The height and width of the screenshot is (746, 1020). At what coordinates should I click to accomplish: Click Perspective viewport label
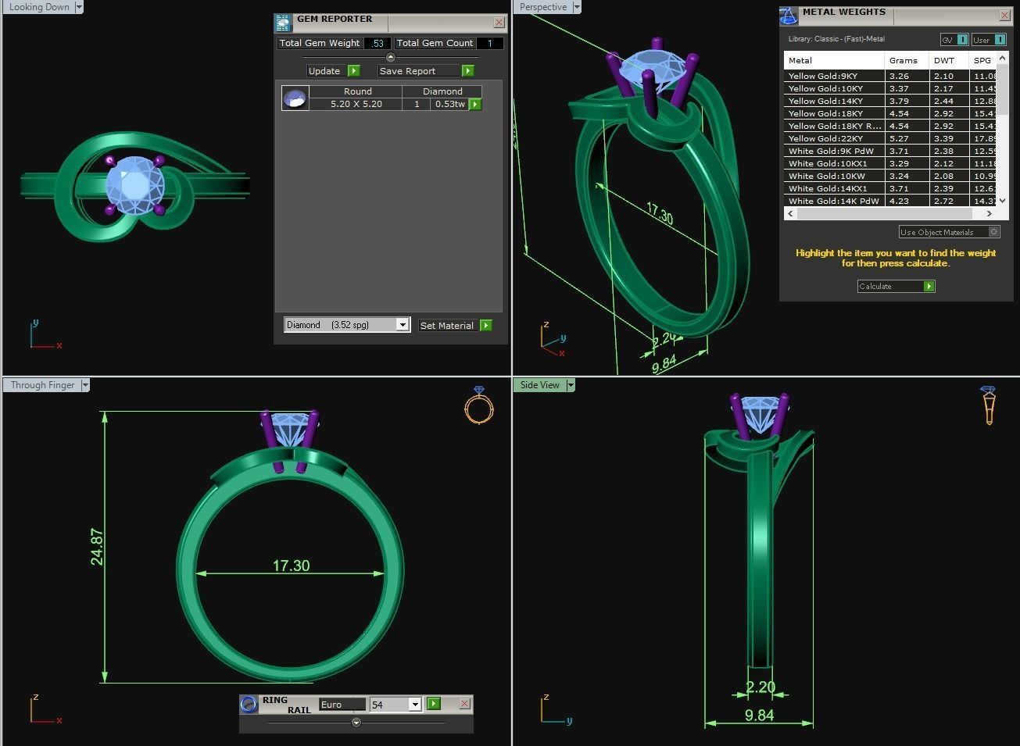(x=543, y=7)
